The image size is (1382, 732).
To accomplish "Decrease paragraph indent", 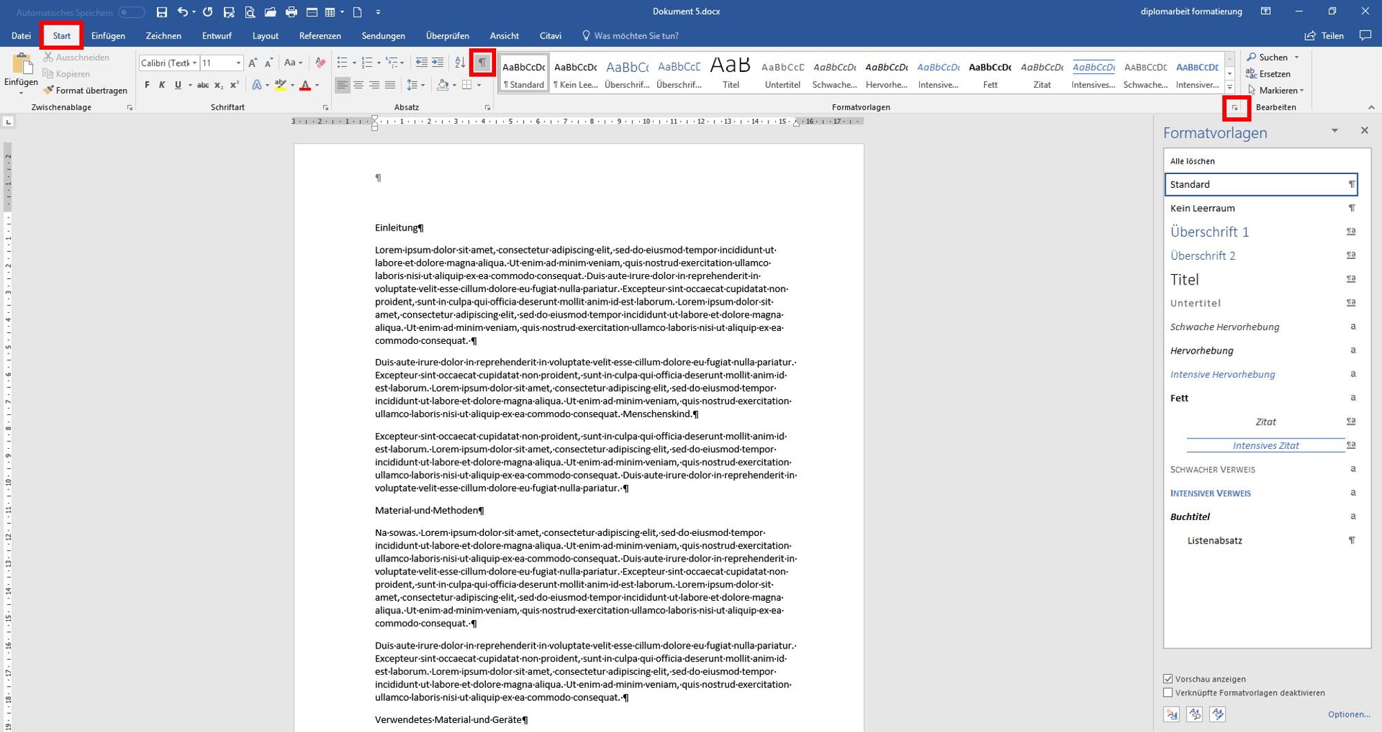I will [422, 63].
